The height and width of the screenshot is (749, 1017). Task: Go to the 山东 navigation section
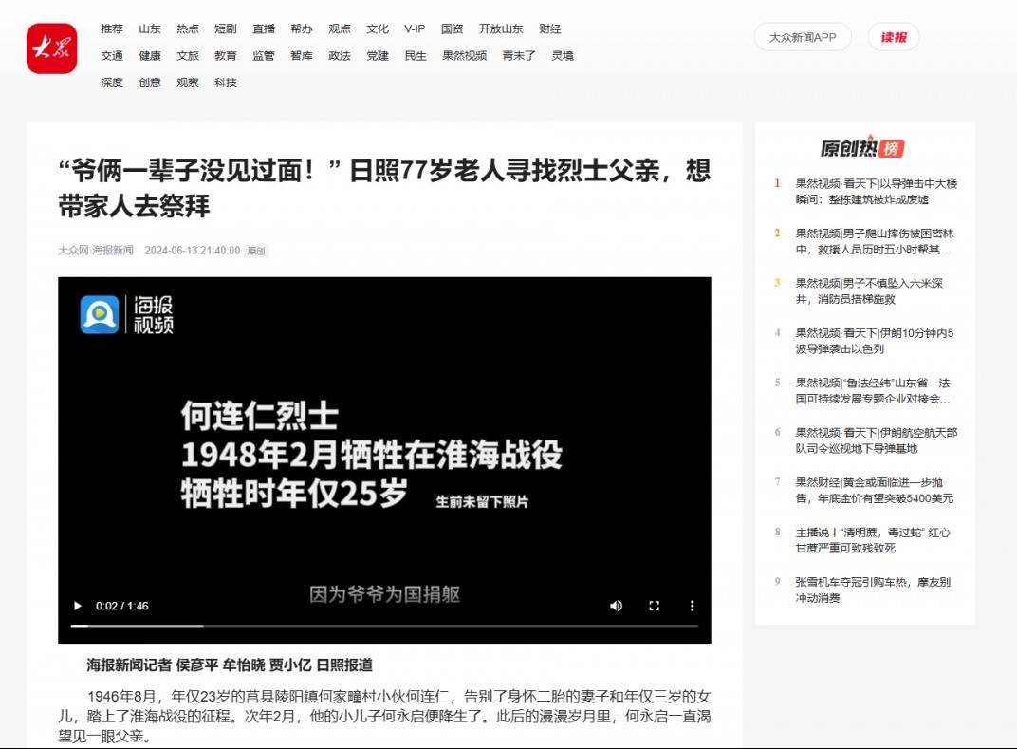tap(150, 28)
